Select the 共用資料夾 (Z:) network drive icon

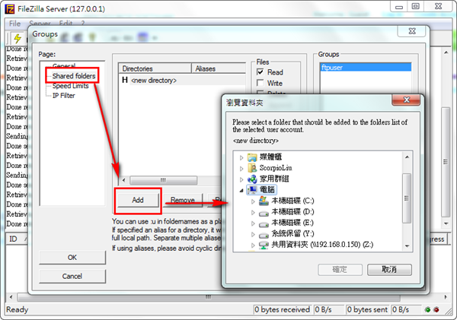pyautogui.click(x=264, y=246)
